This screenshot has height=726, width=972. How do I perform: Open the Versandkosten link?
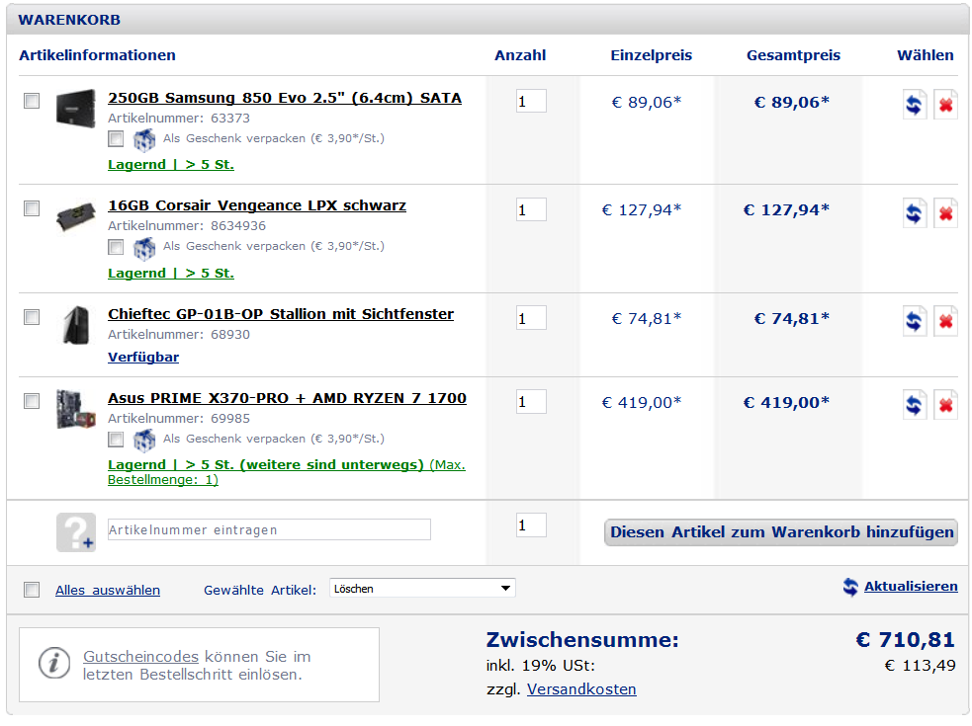(x=581, y=688)
